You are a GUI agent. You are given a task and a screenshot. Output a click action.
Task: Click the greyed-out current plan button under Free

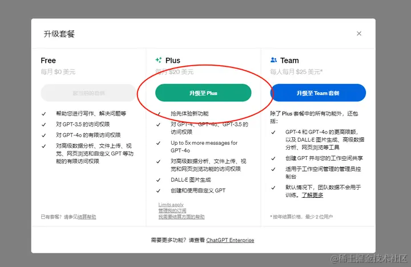(88, 93)
